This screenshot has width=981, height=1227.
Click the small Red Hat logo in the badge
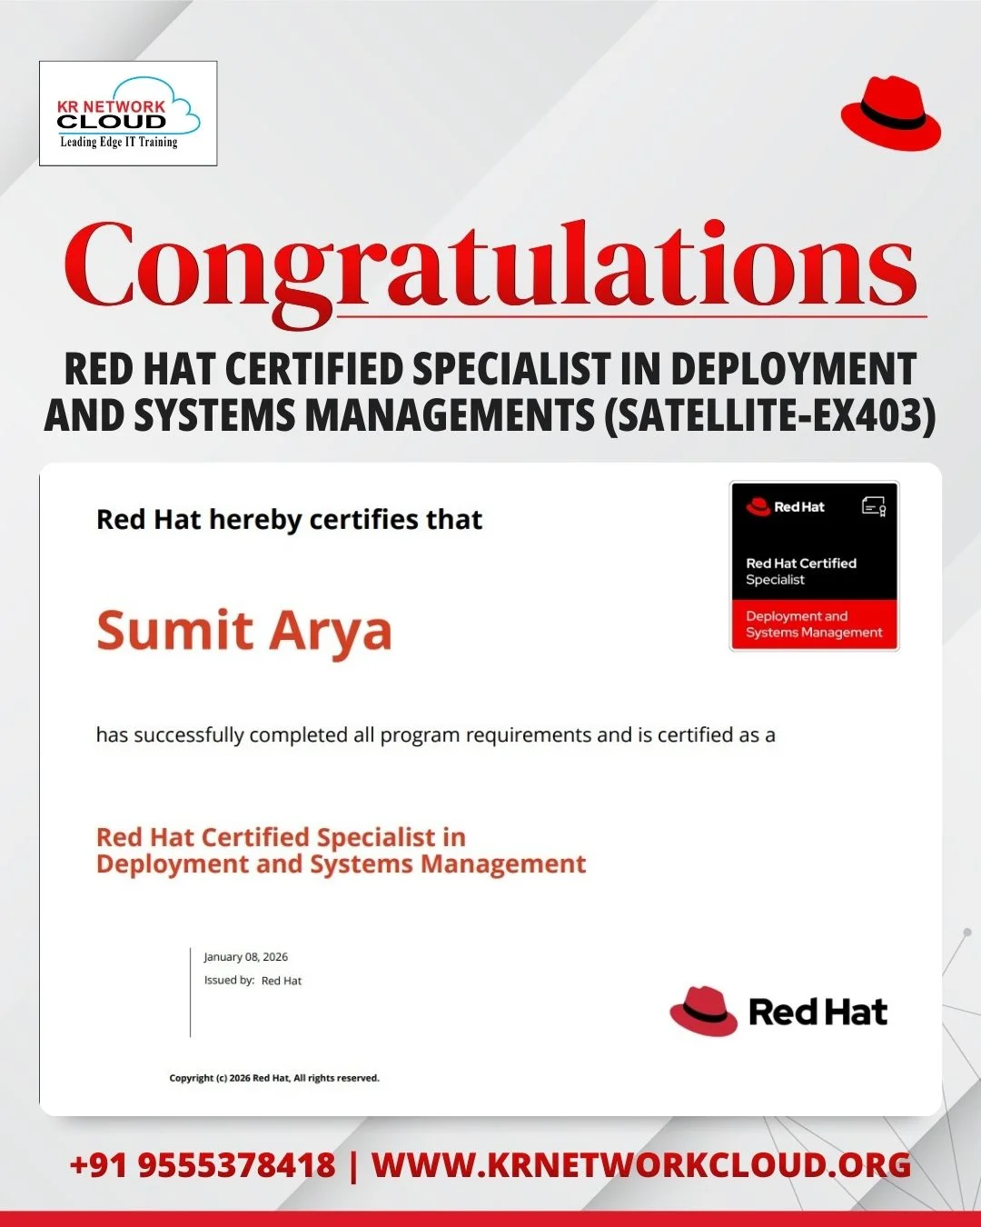click(786, 507)
